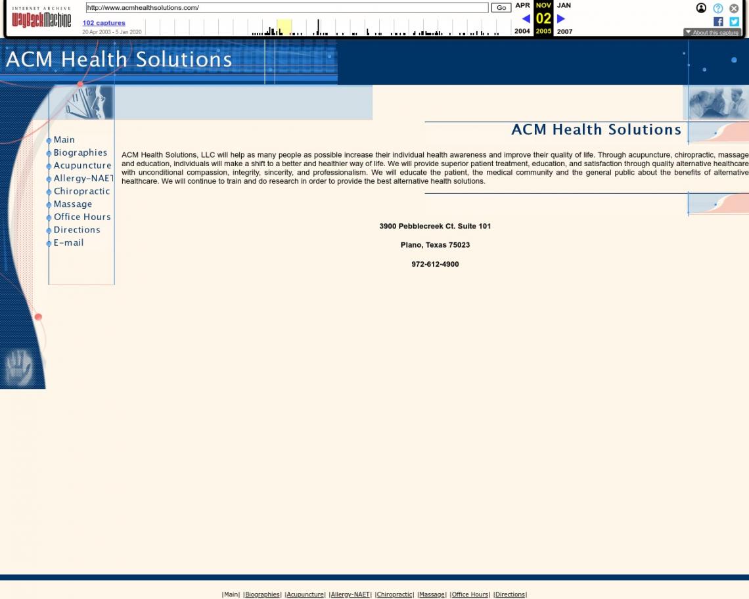Go to previous capture with left arrow

click(x=526, y=18)
